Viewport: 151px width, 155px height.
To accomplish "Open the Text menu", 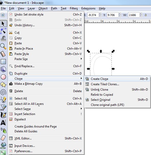I will (64, 8).
